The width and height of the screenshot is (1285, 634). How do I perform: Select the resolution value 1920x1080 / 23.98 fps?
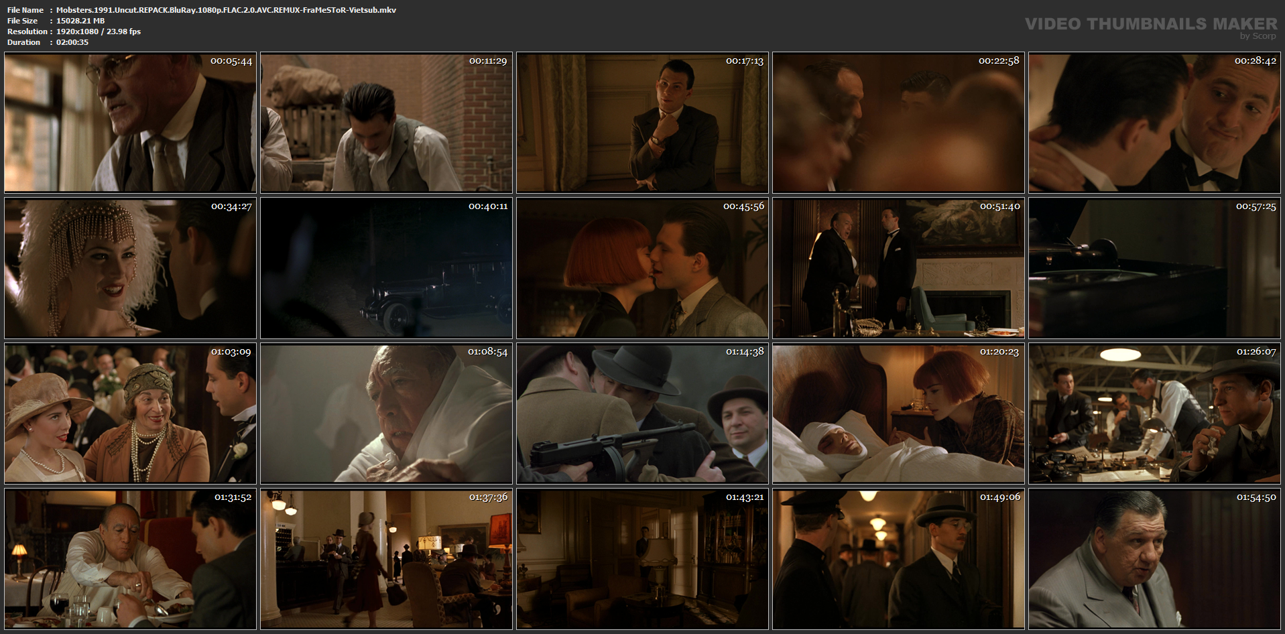(99, 31)
